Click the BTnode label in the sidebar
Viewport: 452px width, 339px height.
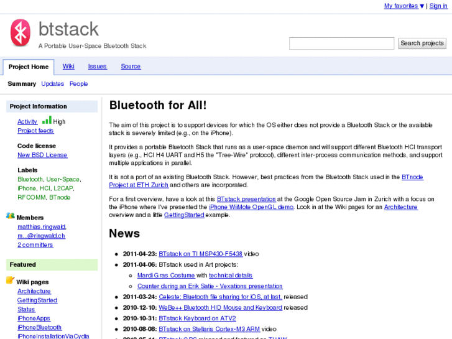tap(60, 197)
